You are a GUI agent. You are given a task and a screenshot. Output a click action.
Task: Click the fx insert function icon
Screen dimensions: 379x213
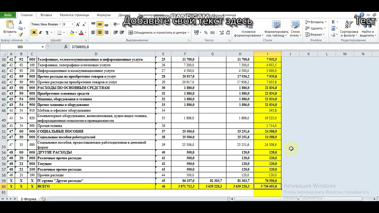coord(66,47)
